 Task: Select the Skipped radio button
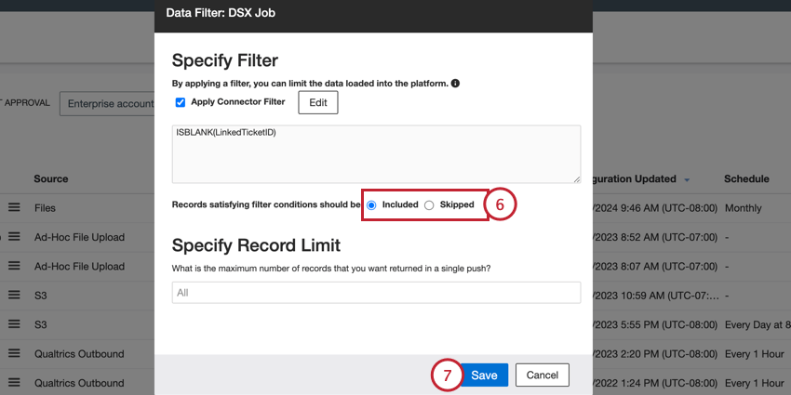coord(429,204)
